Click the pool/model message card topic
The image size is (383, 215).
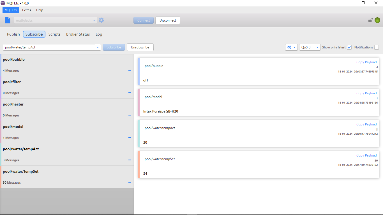153,97
